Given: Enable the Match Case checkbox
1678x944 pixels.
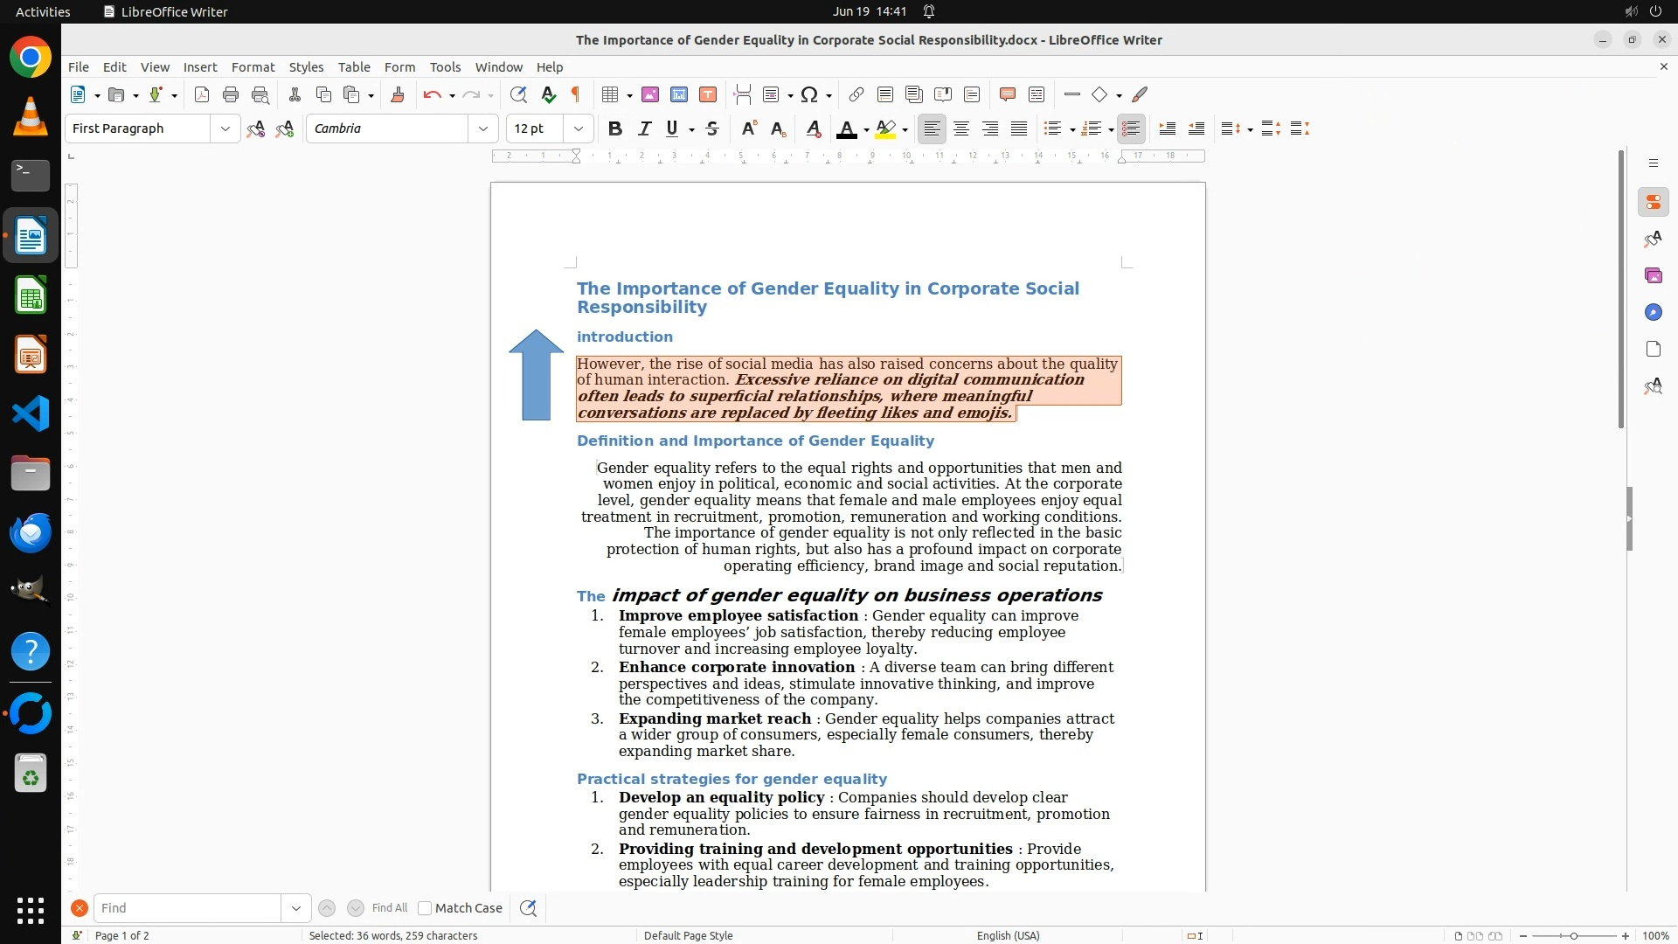Looking at the screenshot, I should 425,908.
